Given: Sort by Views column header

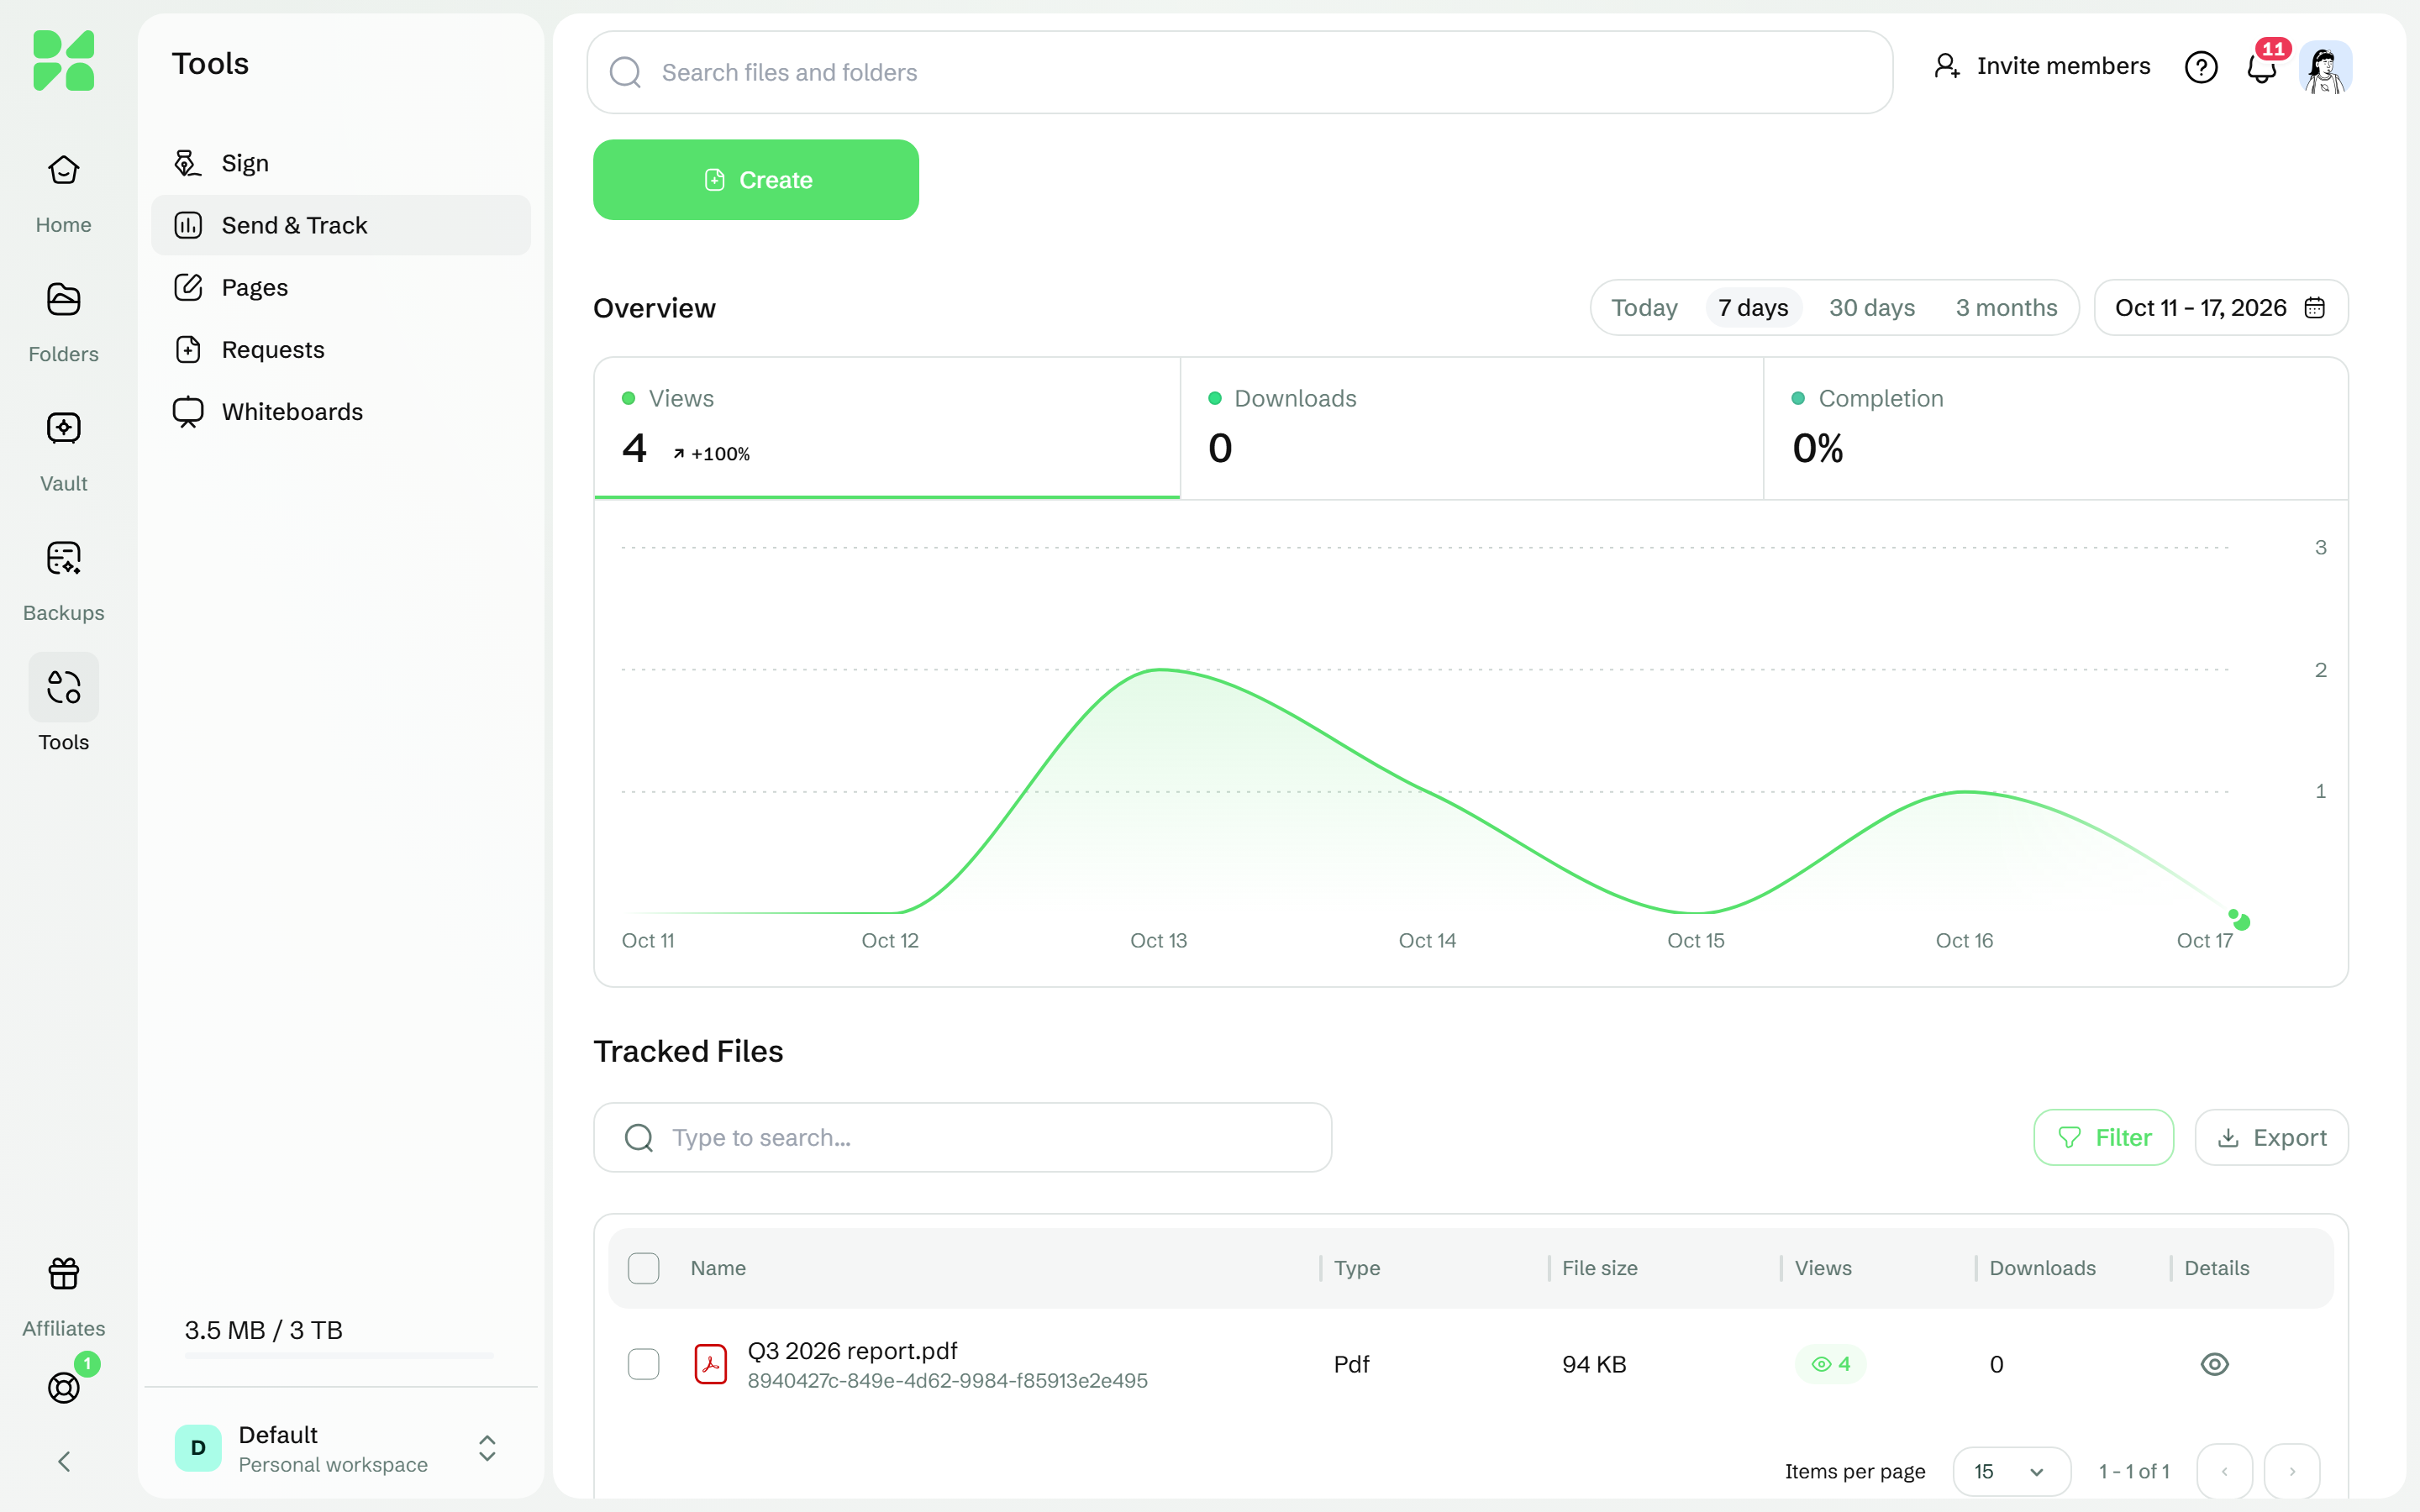Looking at the screenshot, I should click(x=1823, y=1268).
